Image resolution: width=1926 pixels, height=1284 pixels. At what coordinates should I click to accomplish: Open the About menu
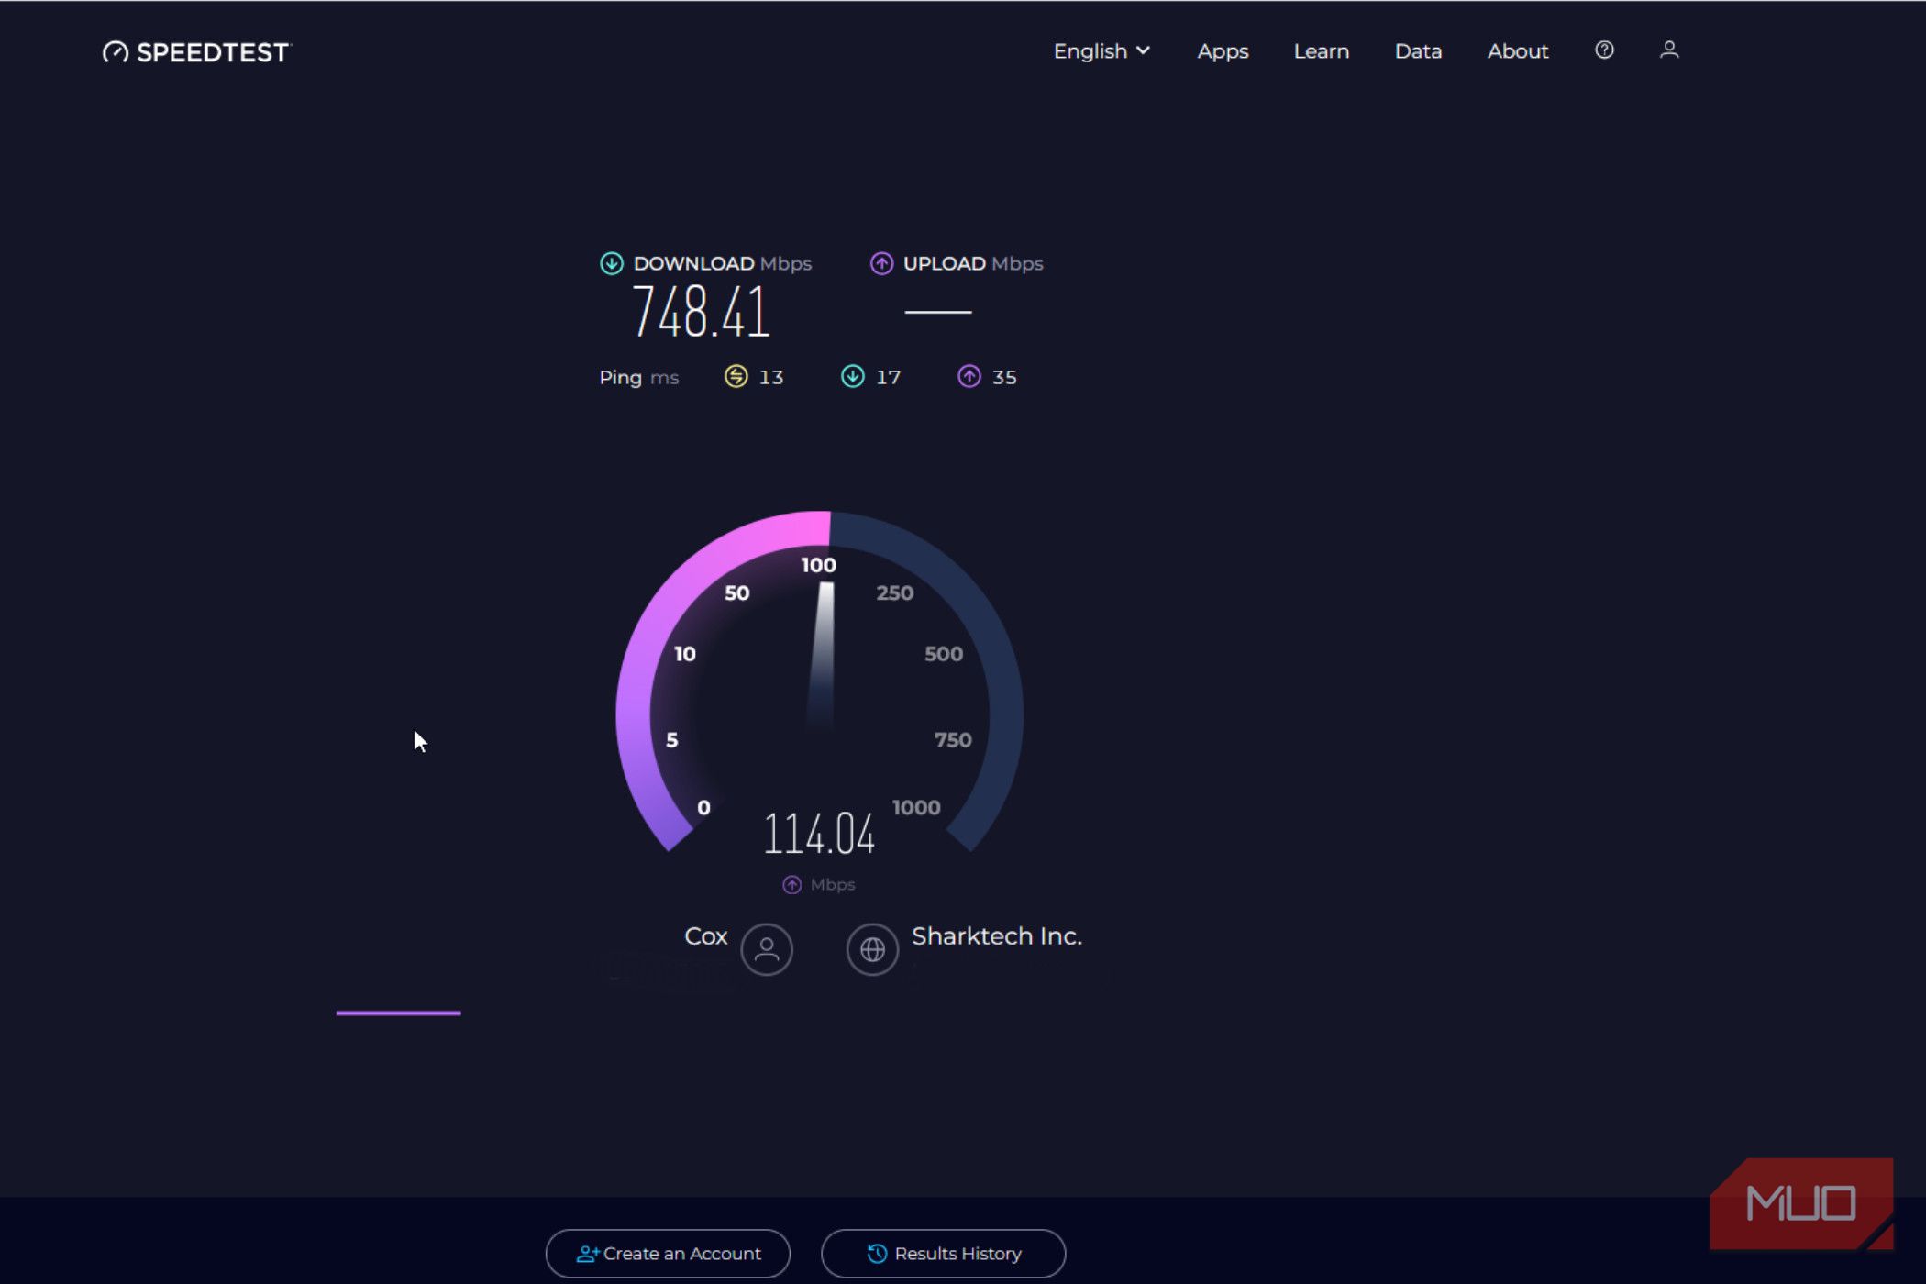pos(1518,51)
